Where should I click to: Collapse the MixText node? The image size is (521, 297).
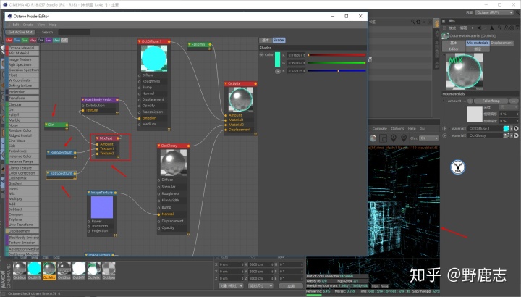click(x=98, y=138)
